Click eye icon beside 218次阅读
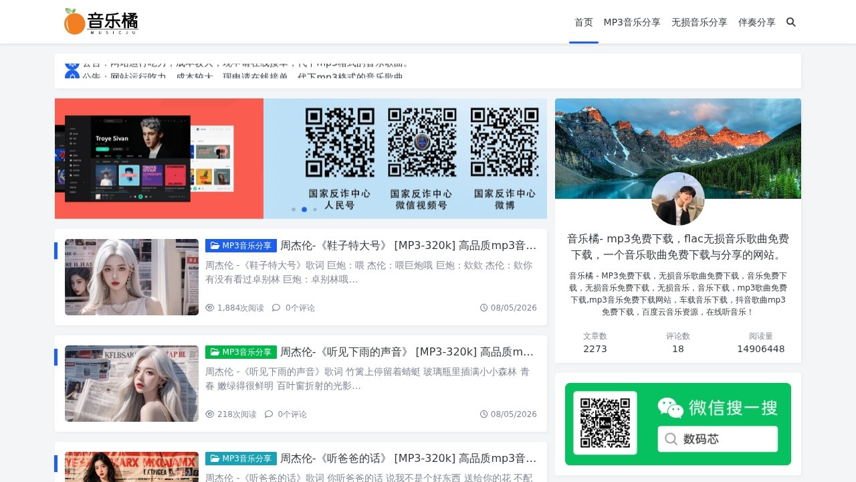Screen dimensions: 856x482 tap(210, 414)
